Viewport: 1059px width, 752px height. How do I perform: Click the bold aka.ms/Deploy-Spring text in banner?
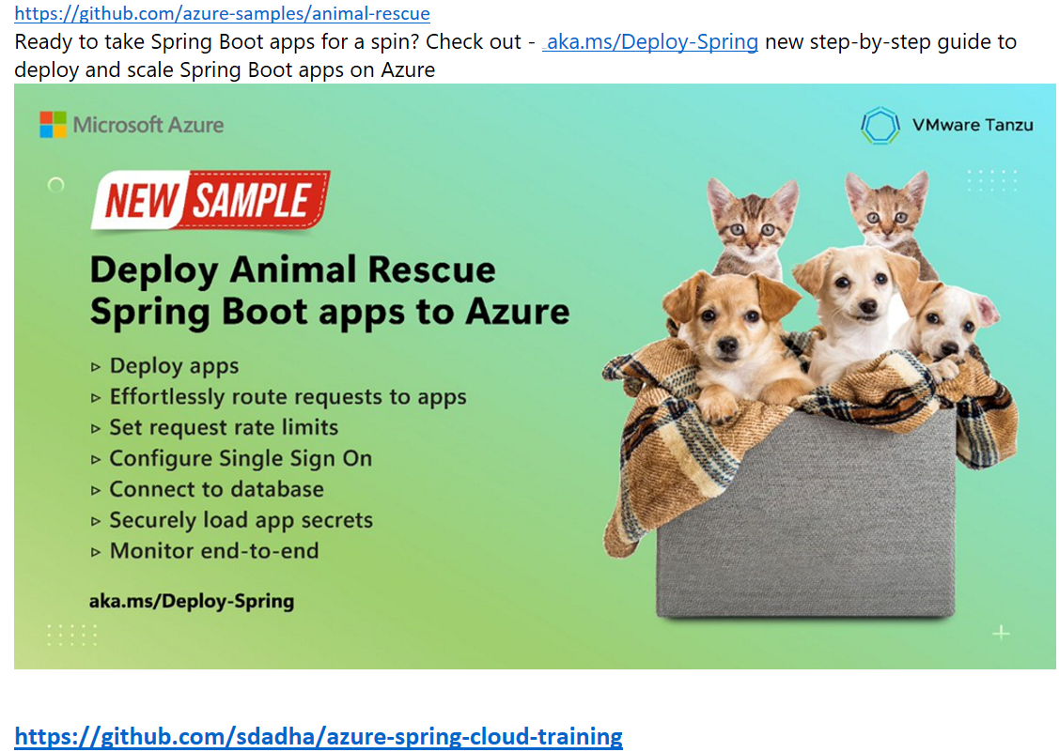(x=192, y=601)
